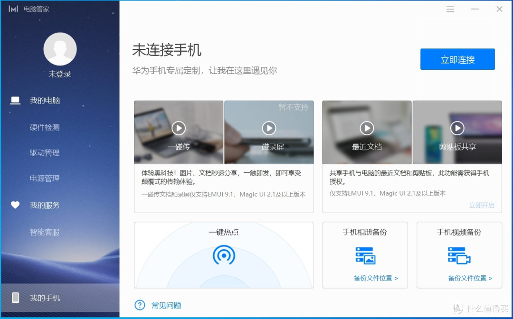Click the default user avatar icon
513x319 pixels.
(60, 49)
